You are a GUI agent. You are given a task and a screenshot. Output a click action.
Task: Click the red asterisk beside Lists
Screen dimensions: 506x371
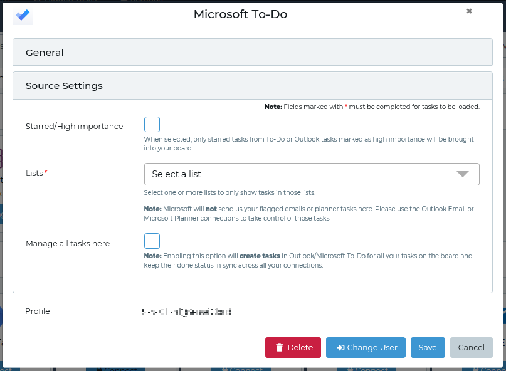45,170
